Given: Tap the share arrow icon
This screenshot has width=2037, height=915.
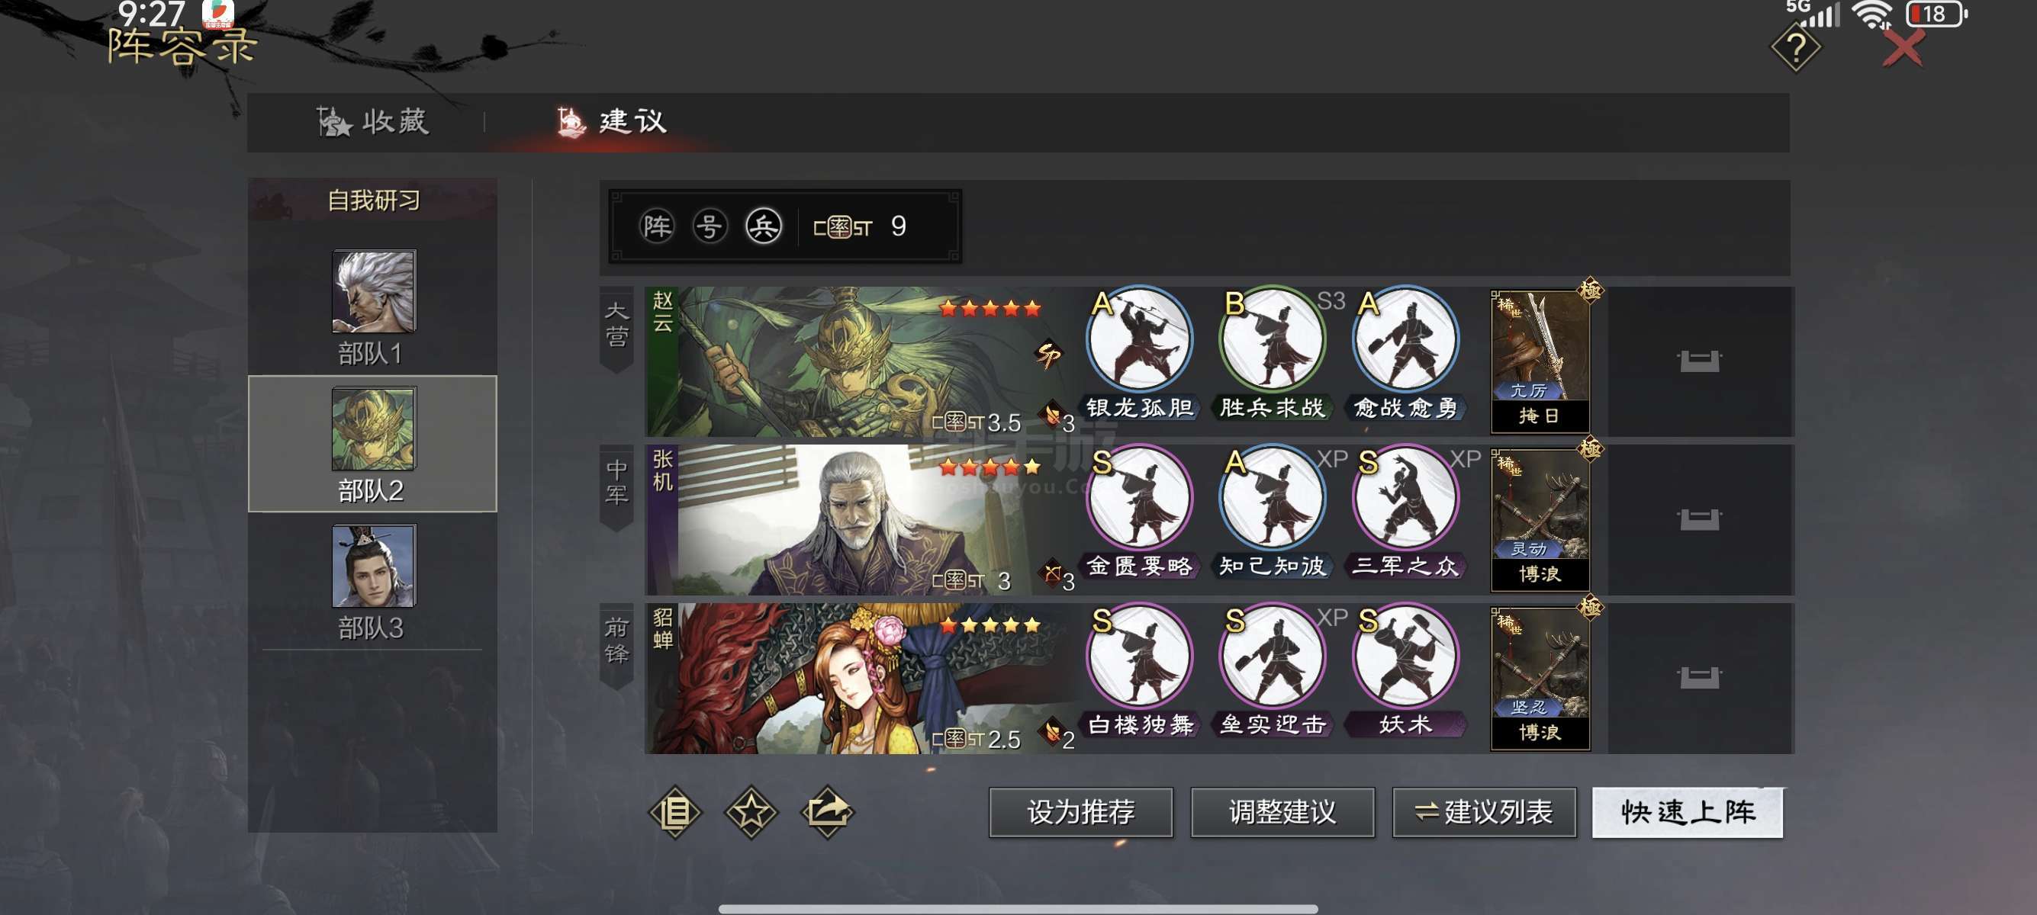Looking at the screenshot, I should (x=826, y=811).
